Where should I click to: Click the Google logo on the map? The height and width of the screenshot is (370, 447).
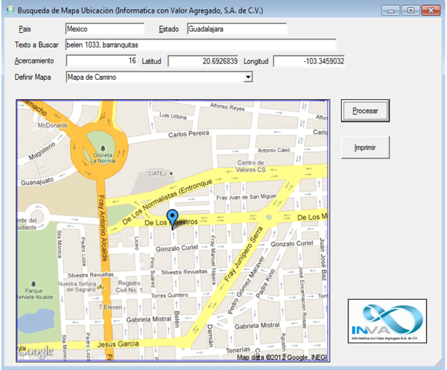coord(36,351)
